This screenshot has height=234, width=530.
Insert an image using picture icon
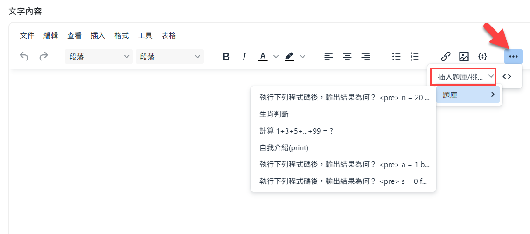(464, 57)
